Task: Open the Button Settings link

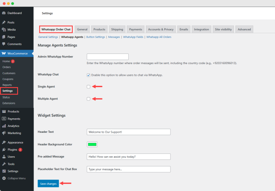Action: [x=95, y=37]
